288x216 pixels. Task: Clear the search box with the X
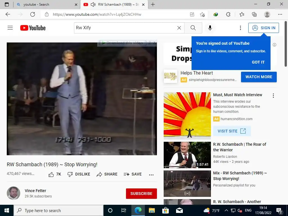[x=179, y=28]
